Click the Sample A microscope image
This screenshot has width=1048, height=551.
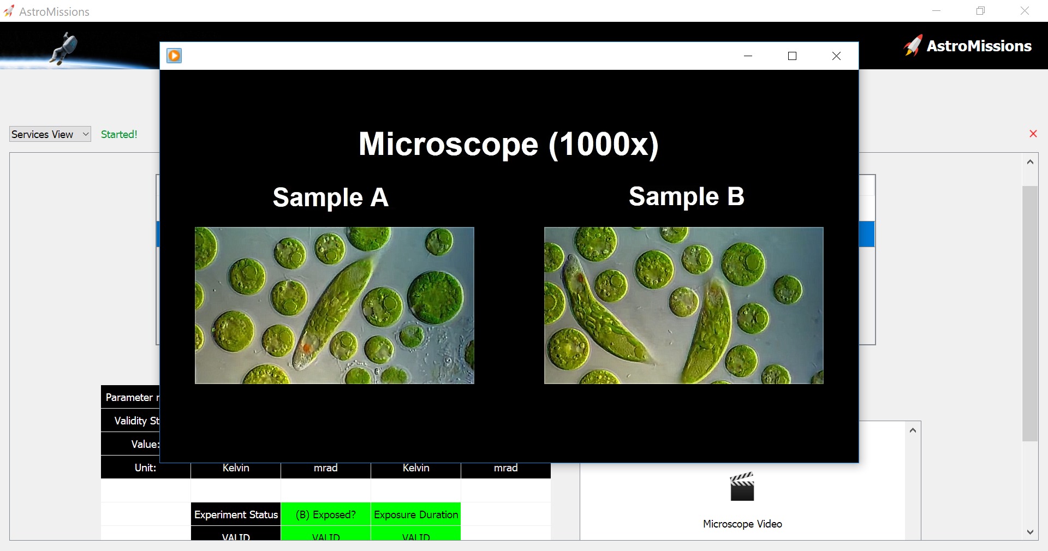coord(334,306)
